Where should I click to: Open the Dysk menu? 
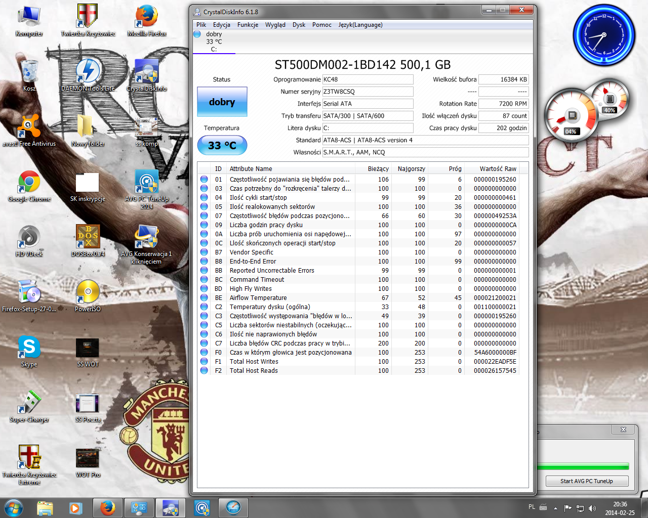pyautogui.click(x=299, y=25)
